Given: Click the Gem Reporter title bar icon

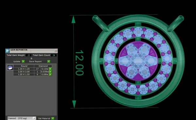Looking at the screenshot, I should click(8, 51).
